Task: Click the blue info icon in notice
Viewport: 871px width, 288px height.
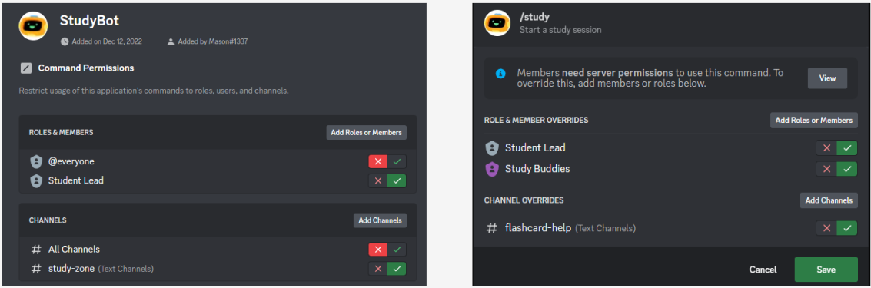Action: pyautogui.click(x=500, y=73)
